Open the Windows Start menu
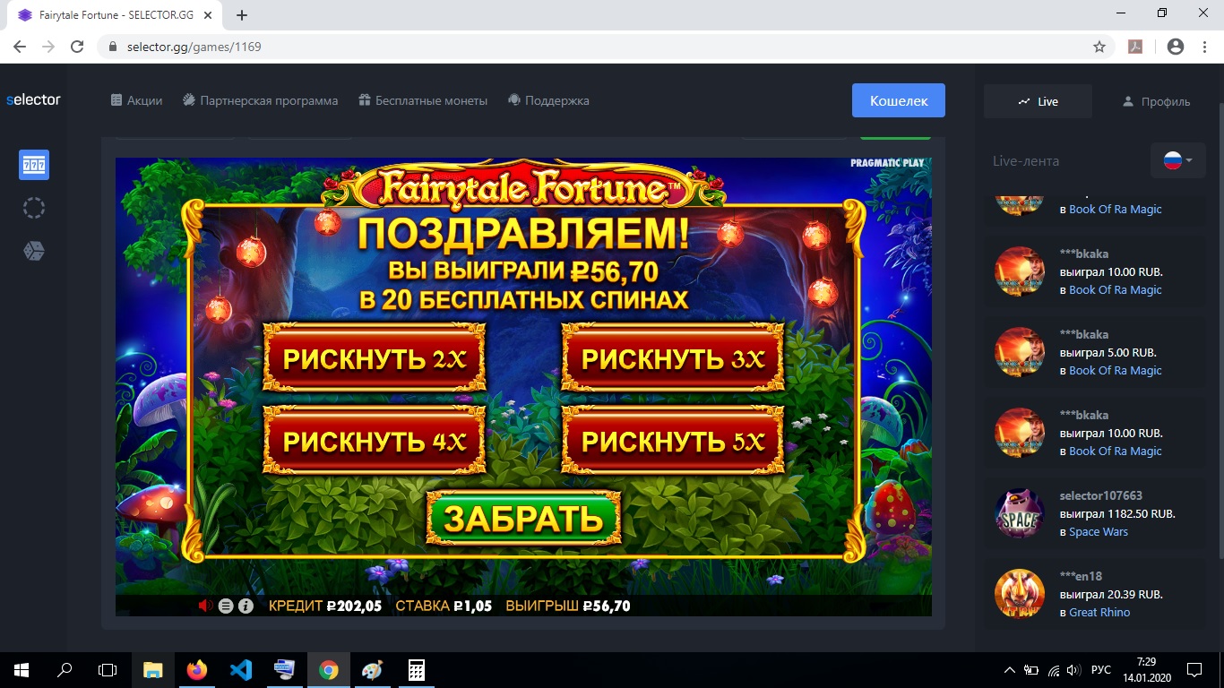This screenshot has width=1224, height=688. 22,669
